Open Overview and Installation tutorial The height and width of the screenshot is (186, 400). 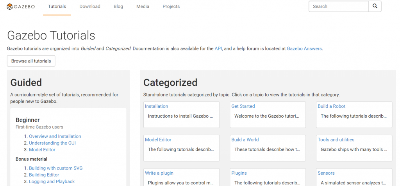coord(55,136)
